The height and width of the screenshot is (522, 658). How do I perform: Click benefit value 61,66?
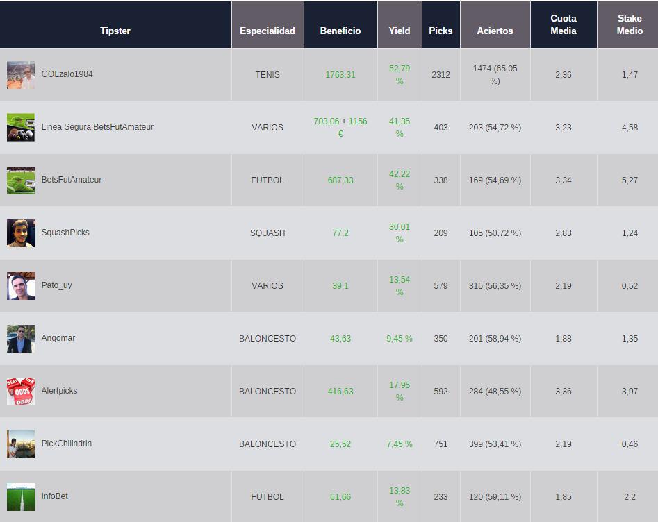pyautogui.click(x=340, y=497)
